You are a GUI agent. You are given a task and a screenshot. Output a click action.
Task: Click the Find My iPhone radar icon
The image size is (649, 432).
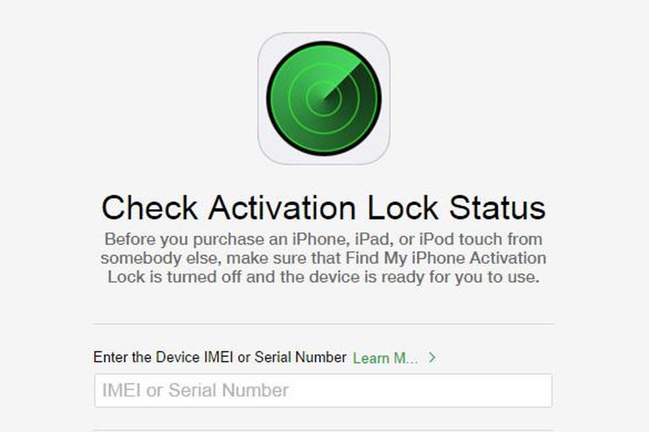pos(323,98)
